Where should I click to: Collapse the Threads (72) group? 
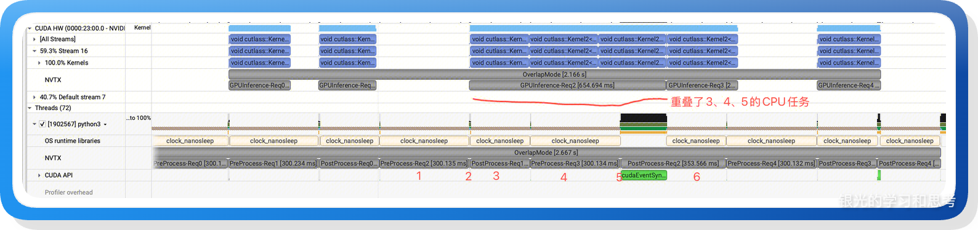(30, 108)
